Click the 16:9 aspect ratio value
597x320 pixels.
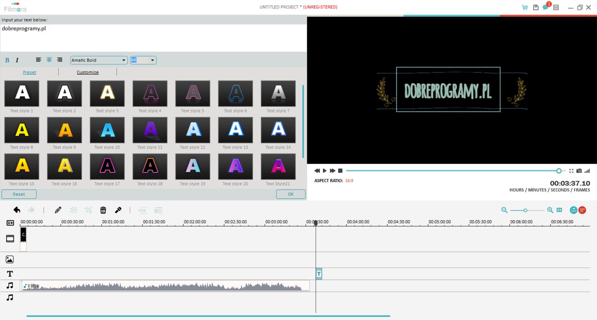tap(349, 181)
